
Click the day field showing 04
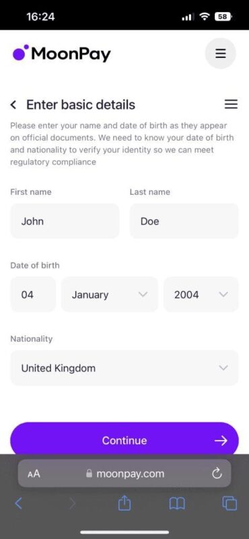33,294
